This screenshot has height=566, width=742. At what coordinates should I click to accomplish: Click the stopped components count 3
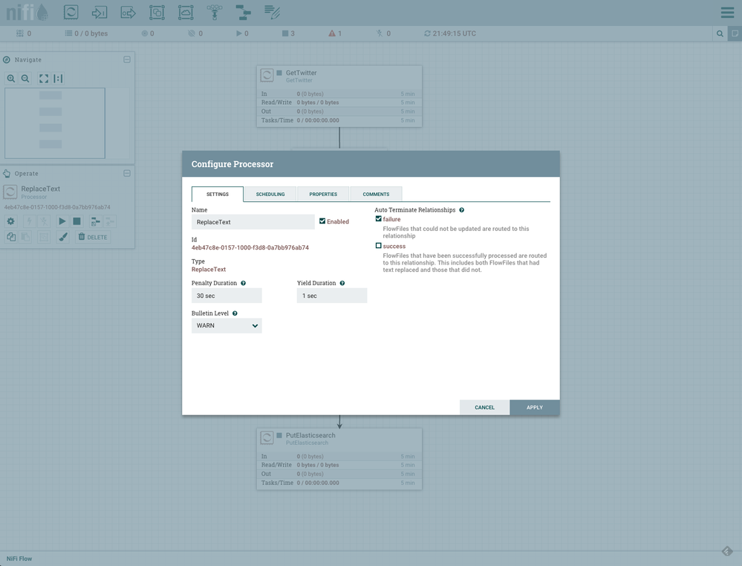(x=289, y=33)
